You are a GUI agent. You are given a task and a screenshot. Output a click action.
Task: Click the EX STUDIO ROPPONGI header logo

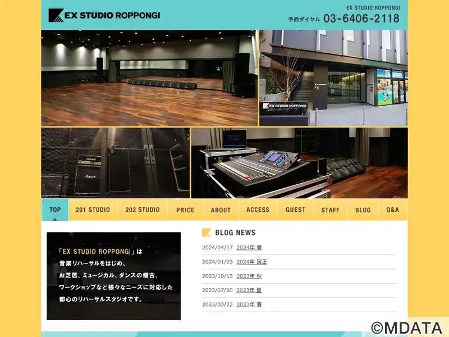point(104,16)
